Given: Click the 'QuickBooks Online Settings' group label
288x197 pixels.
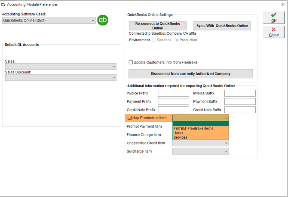Looking at the screenshot, I should (x=150, y=15).
